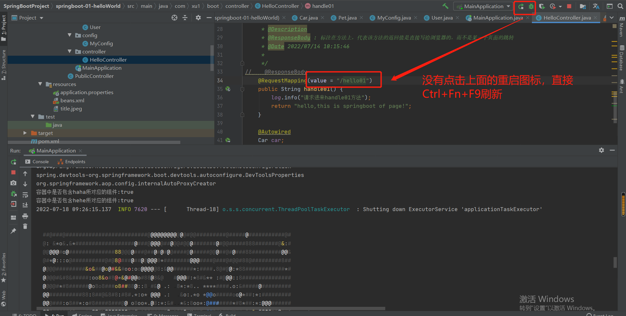Switch to the MyConfig.java tab
Image resolution: width=626 pixels, height=316 pixels.
[x=394, y=18]
